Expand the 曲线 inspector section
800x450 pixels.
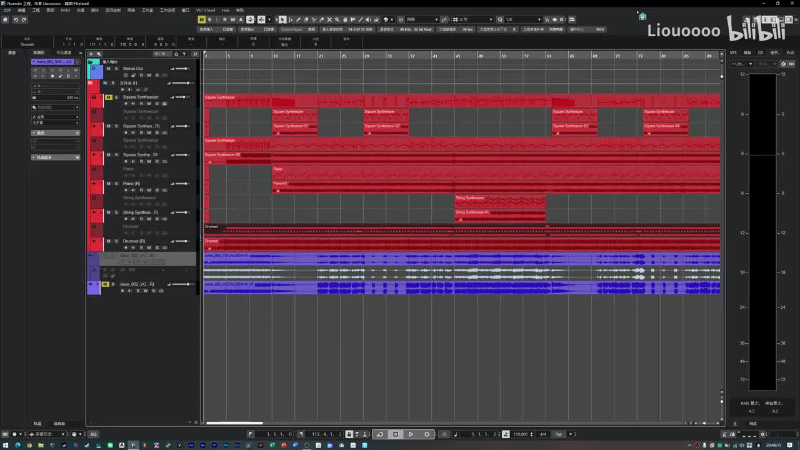[56, 133]
